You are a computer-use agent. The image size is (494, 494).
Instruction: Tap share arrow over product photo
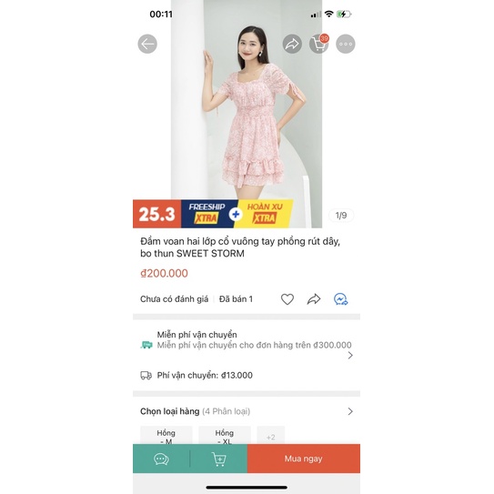292,44
